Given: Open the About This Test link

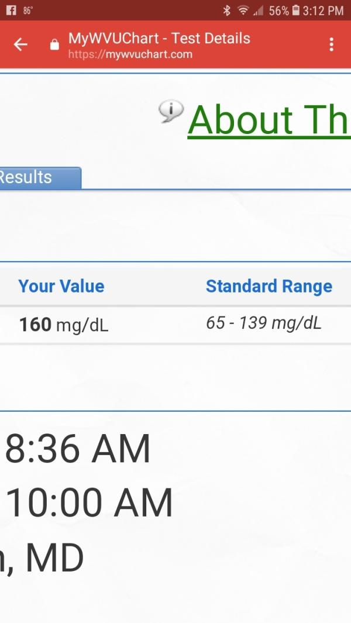Looking at the screenshot, I should [x=269, y=119].
